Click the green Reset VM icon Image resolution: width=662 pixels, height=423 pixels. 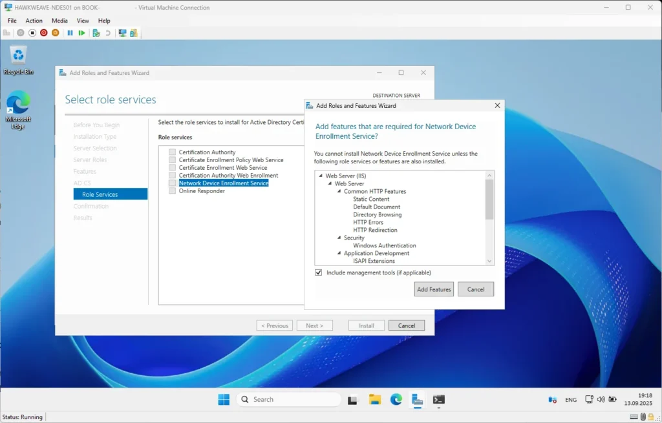click(x=81, y=33)
